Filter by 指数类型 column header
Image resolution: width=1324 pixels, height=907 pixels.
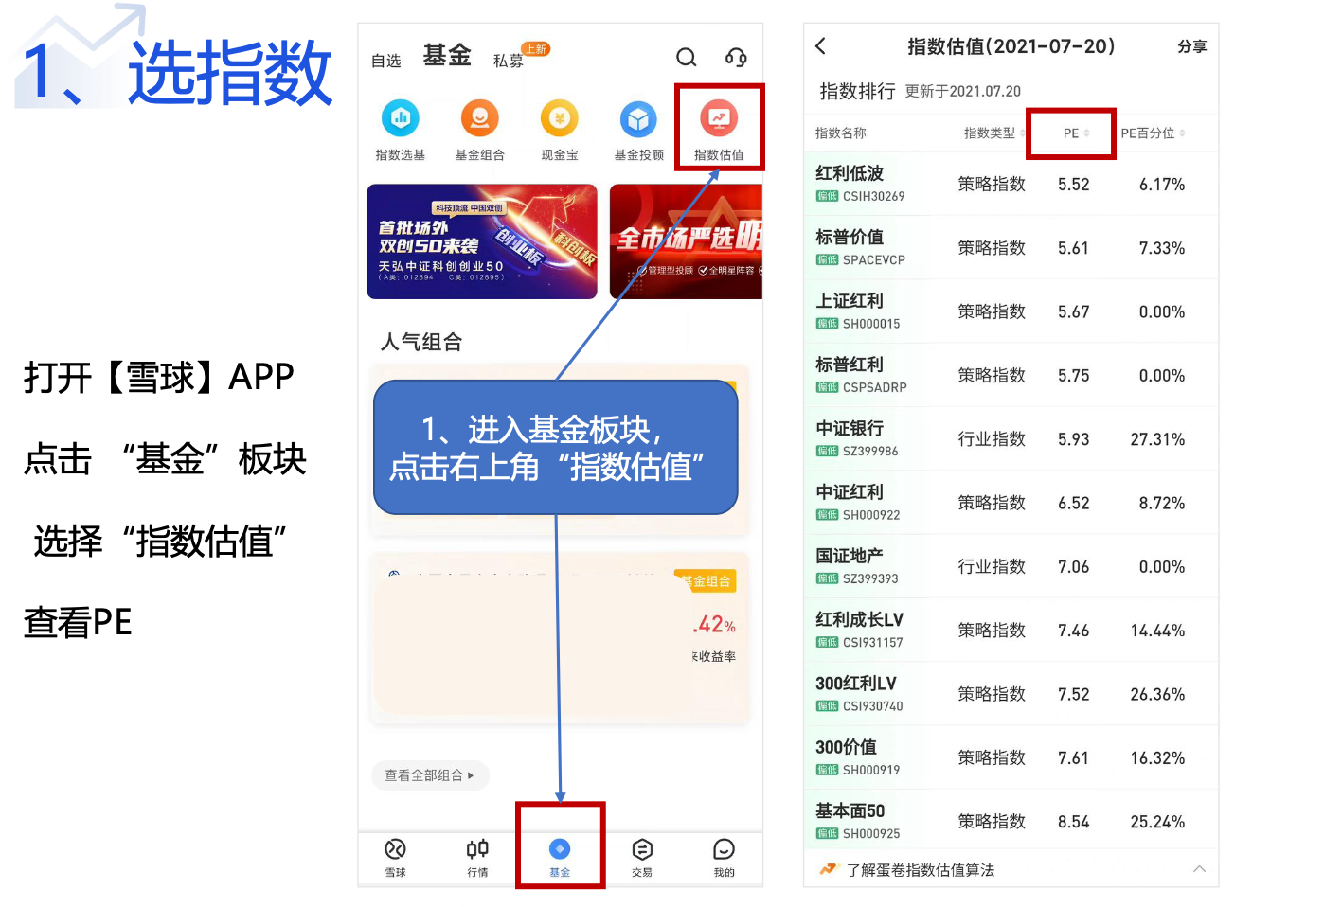click(x=993, y=133)
